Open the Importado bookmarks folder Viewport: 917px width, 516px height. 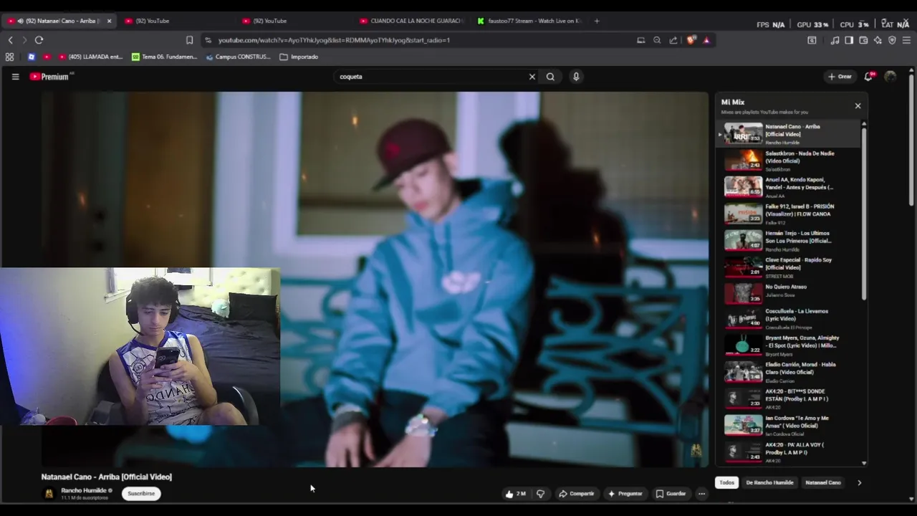299,57
